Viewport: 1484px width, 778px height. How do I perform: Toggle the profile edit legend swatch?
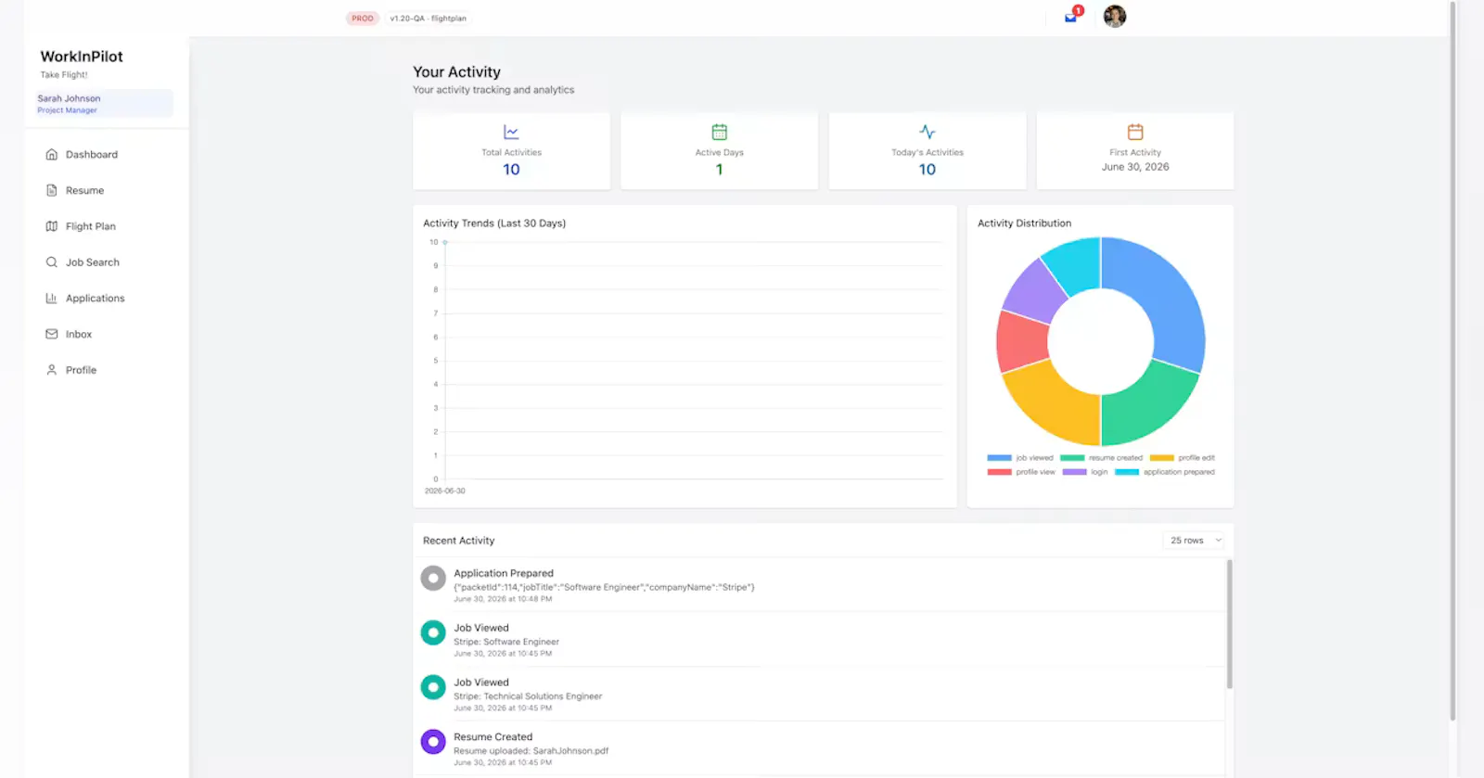[x=1162, y=458]
